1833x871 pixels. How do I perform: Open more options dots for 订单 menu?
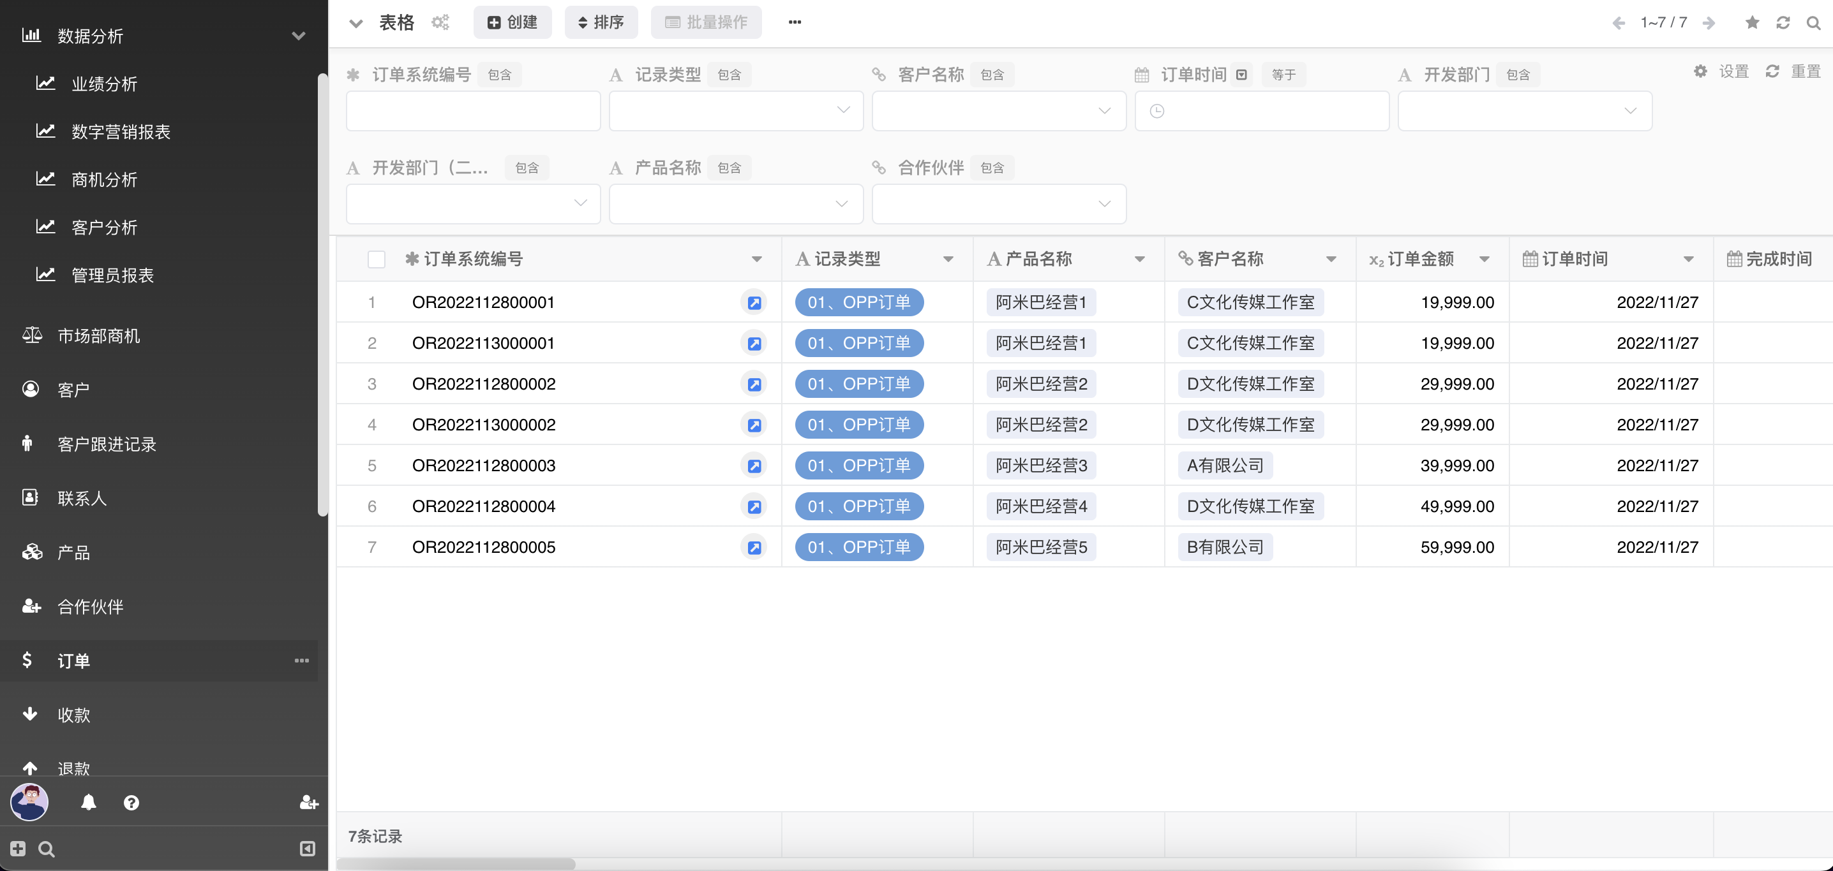(302, 661)
